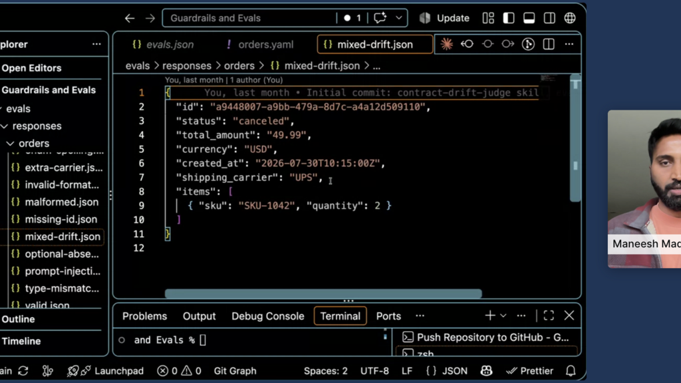Click the editor horizontal scrollbar
This screenshot has width=681, height=383.
[323, 294]
